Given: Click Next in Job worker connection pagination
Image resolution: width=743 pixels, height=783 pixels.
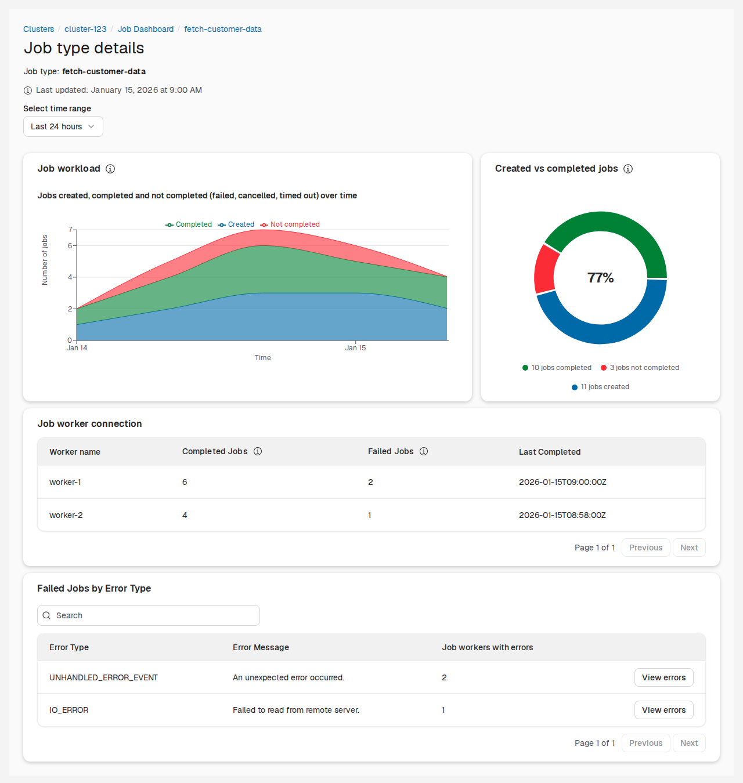Looking at the screenshot, I should click(x=689, y=548).
